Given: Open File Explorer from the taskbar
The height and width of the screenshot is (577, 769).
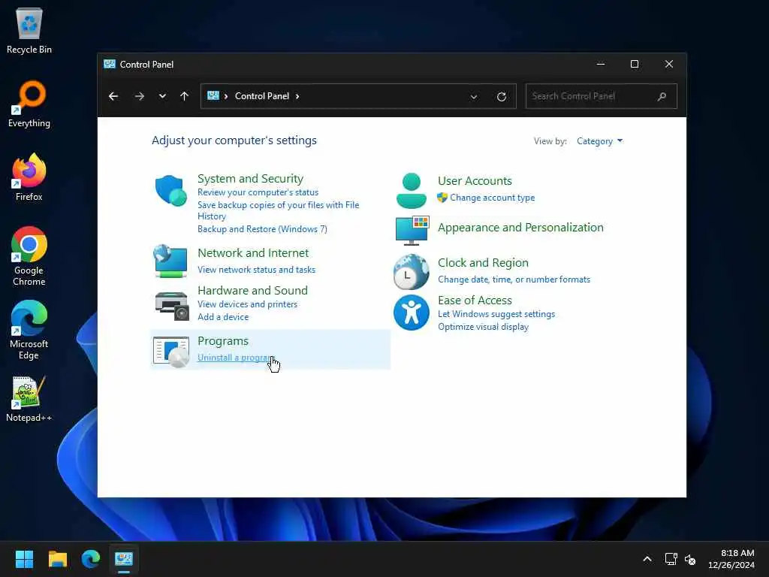Looking at the screenshot, I should [57, 559].
